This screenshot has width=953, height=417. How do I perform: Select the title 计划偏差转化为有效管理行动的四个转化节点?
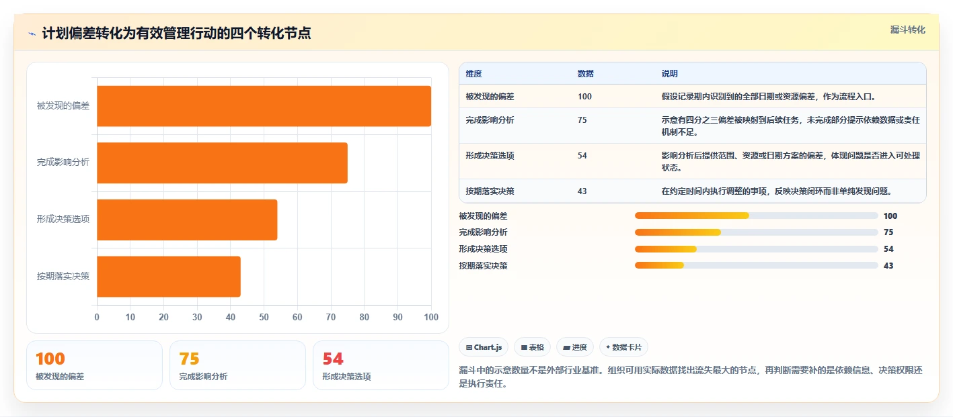(x=176, y=33)
